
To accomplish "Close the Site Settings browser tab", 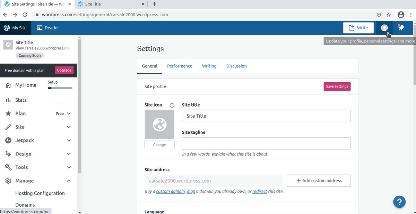I will 69,4.
